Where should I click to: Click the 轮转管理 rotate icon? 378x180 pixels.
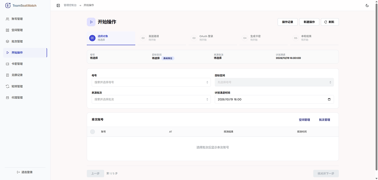click(x=7, y=87)
